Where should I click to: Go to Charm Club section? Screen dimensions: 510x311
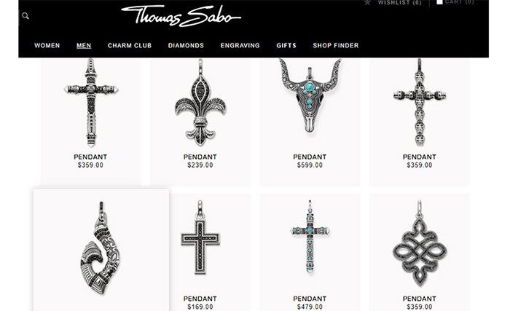pos(130,46)
